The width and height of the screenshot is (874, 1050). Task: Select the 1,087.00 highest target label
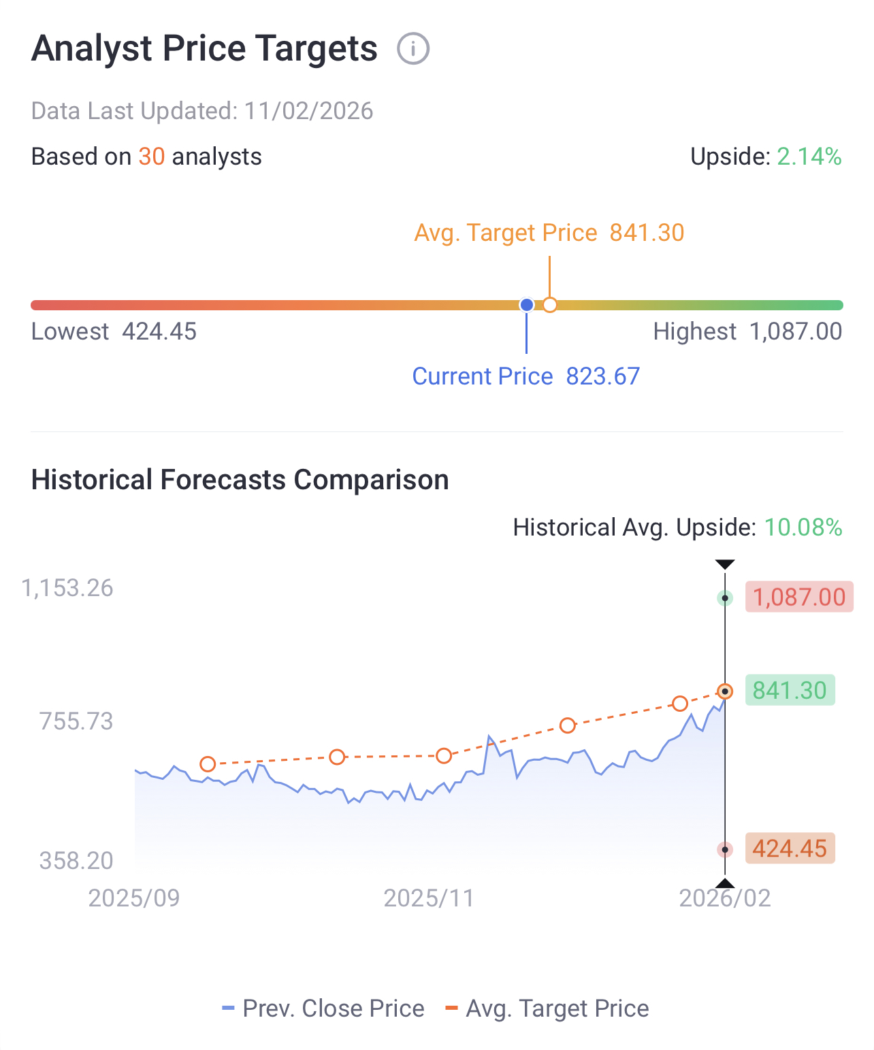tap(798, 597)
